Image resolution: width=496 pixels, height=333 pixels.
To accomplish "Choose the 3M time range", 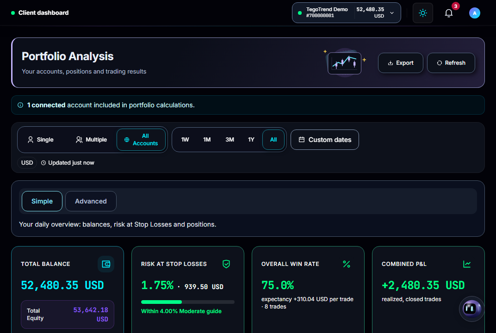I will 229,140.
